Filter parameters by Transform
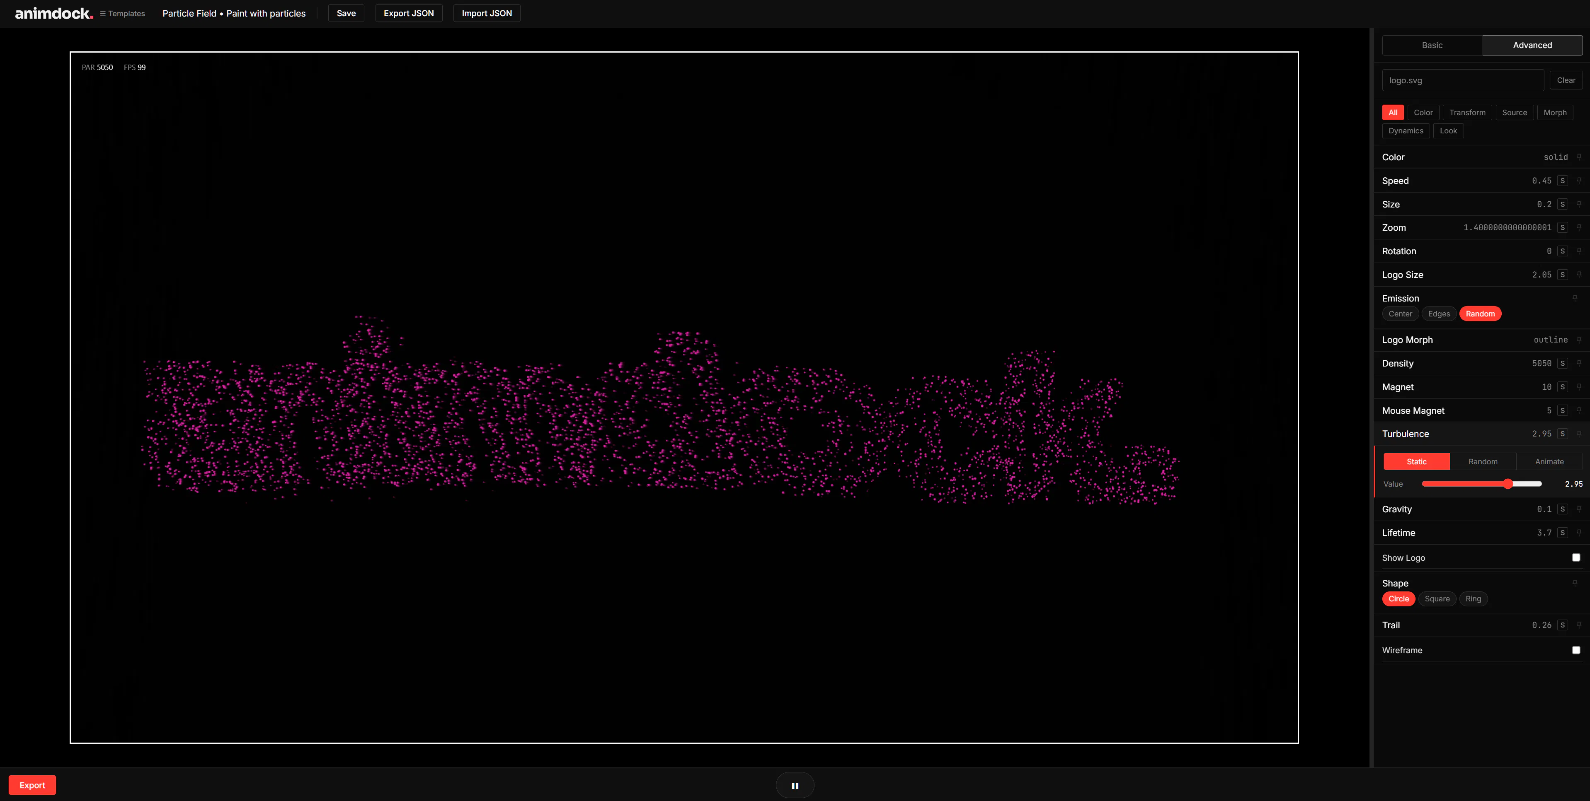Screen dimensions: 1590x801 (1467, 112)
